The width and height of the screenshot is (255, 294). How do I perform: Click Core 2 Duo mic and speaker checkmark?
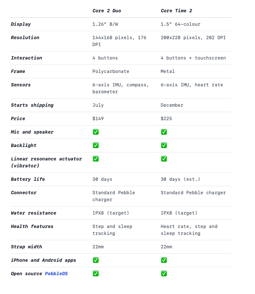coord(96,132)
